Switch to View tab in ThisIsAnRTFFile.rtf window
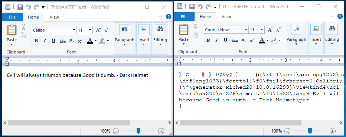 point(54,17)
